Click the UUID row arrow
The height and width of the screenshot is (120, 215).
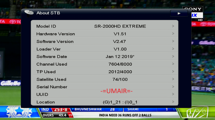(173, 94)
